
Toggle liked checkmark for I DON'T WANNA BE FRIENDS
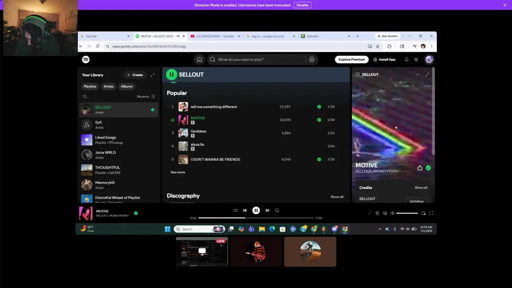(x=319, y=159)
